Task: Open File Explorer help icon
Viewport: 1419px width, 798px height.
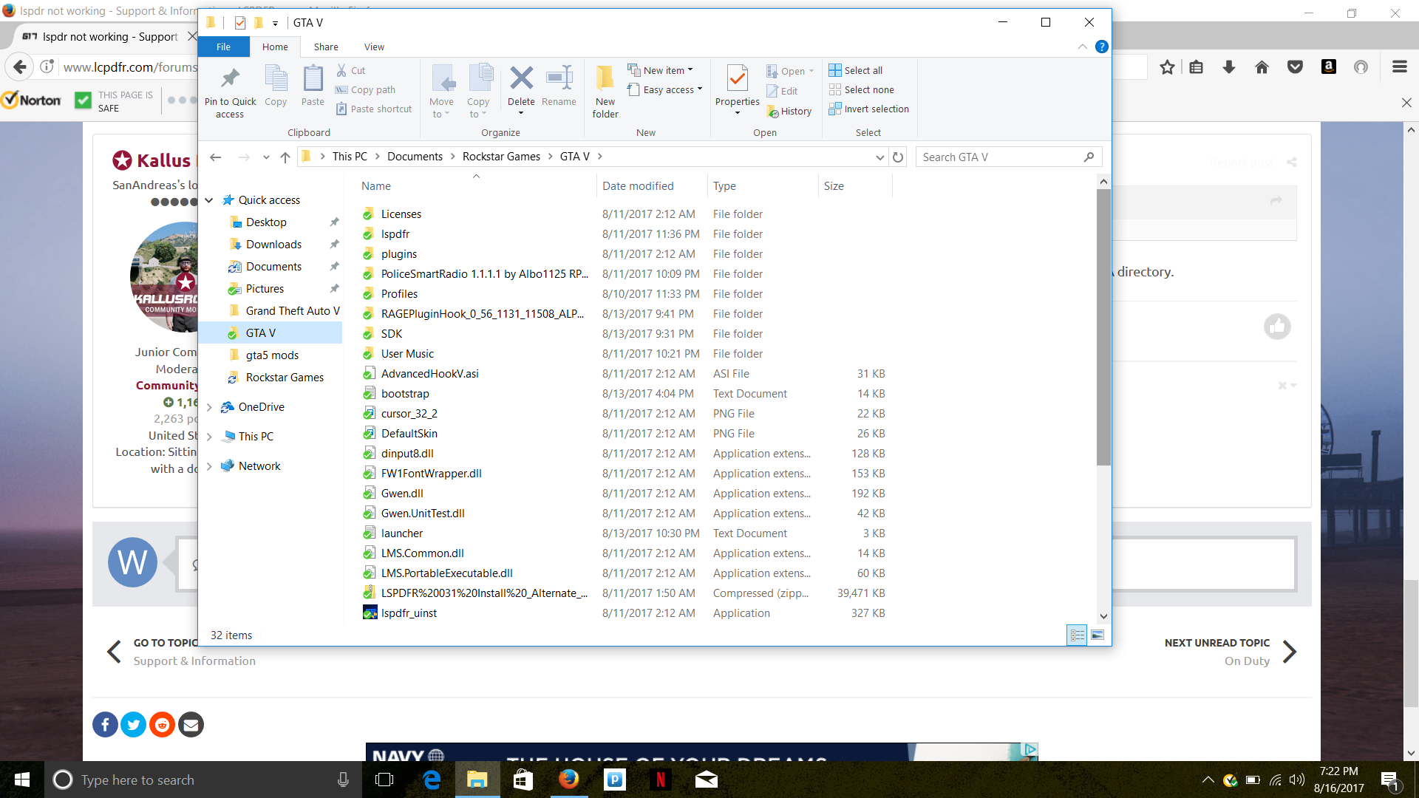Action: coord(1101,47)
